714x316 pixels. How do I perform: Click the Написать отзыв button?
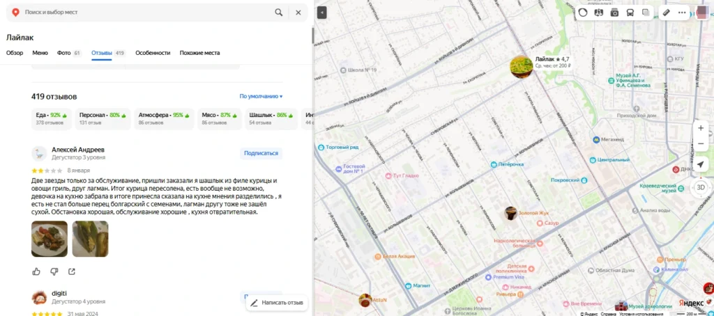coord(278,302)
